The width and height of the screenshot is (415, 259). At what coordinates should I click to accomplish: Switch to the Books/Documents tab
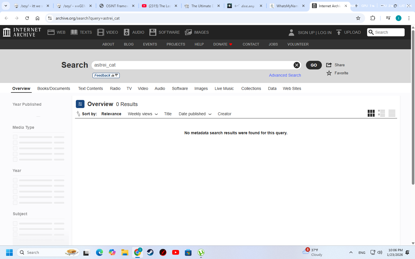click(x=54, y=88)
